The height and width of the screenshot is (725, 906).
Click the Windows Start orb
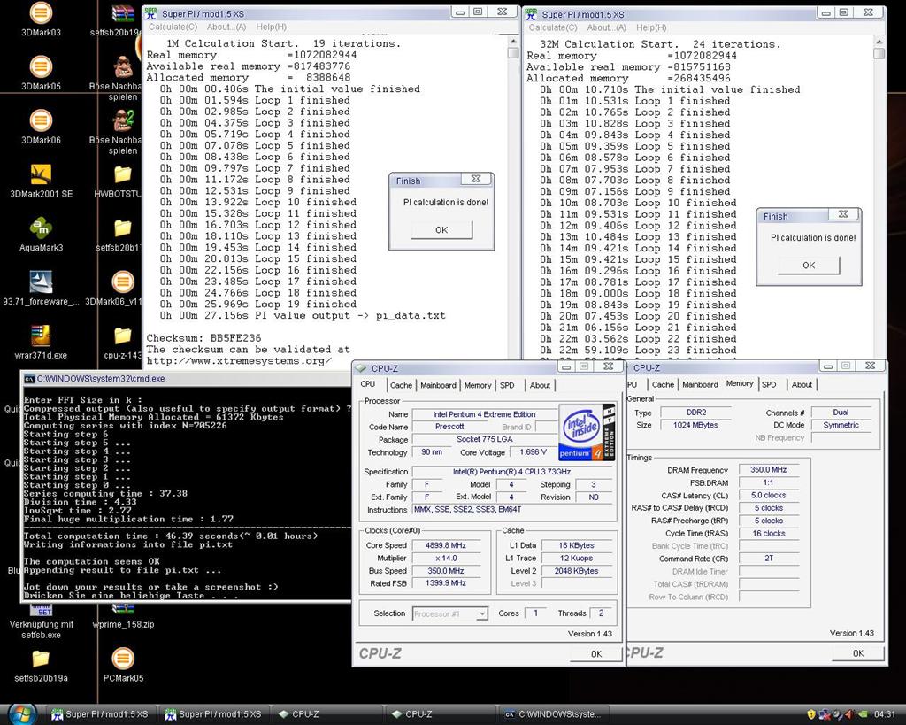22,713
